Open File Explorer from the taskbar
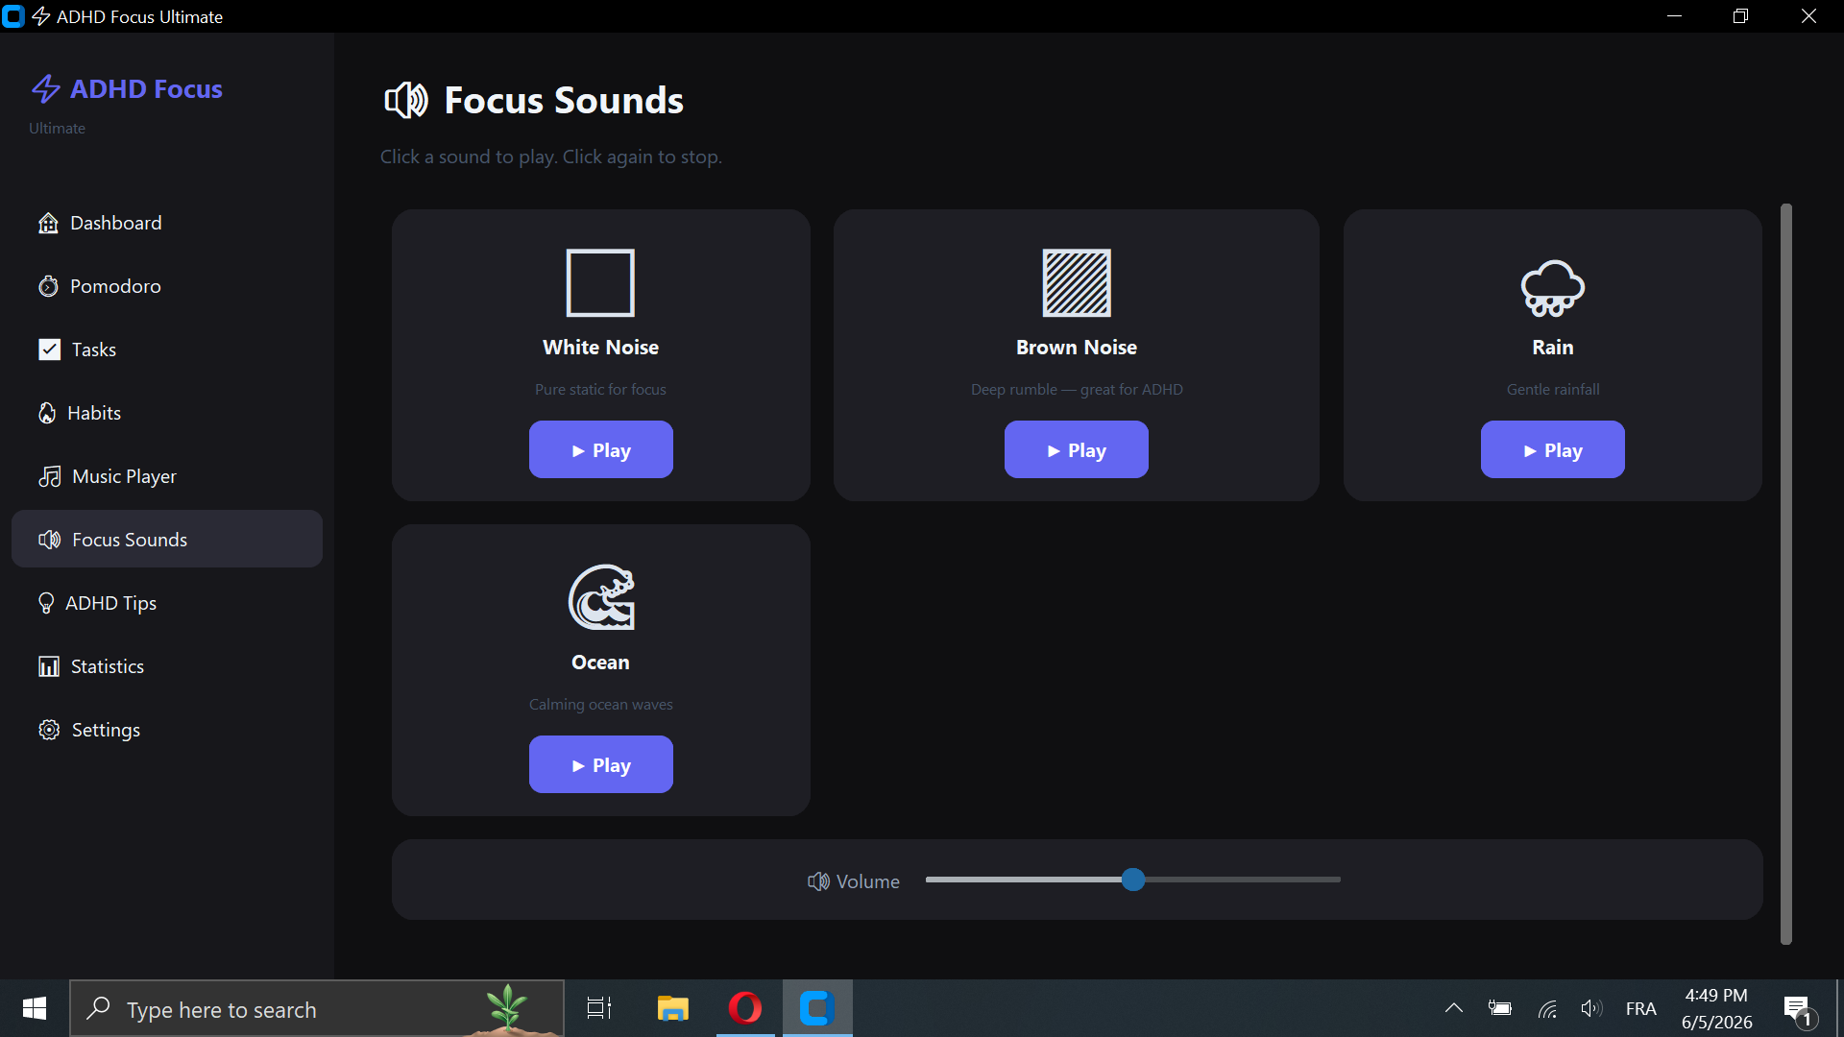Screen dimensions: 1844x1037 tap(672, 1008)
